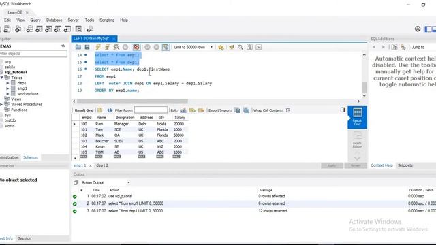Screen dimensions: 436x245
Task: Run Explain plan magnifier-lightning icon
Action: (x=116, y=47)
